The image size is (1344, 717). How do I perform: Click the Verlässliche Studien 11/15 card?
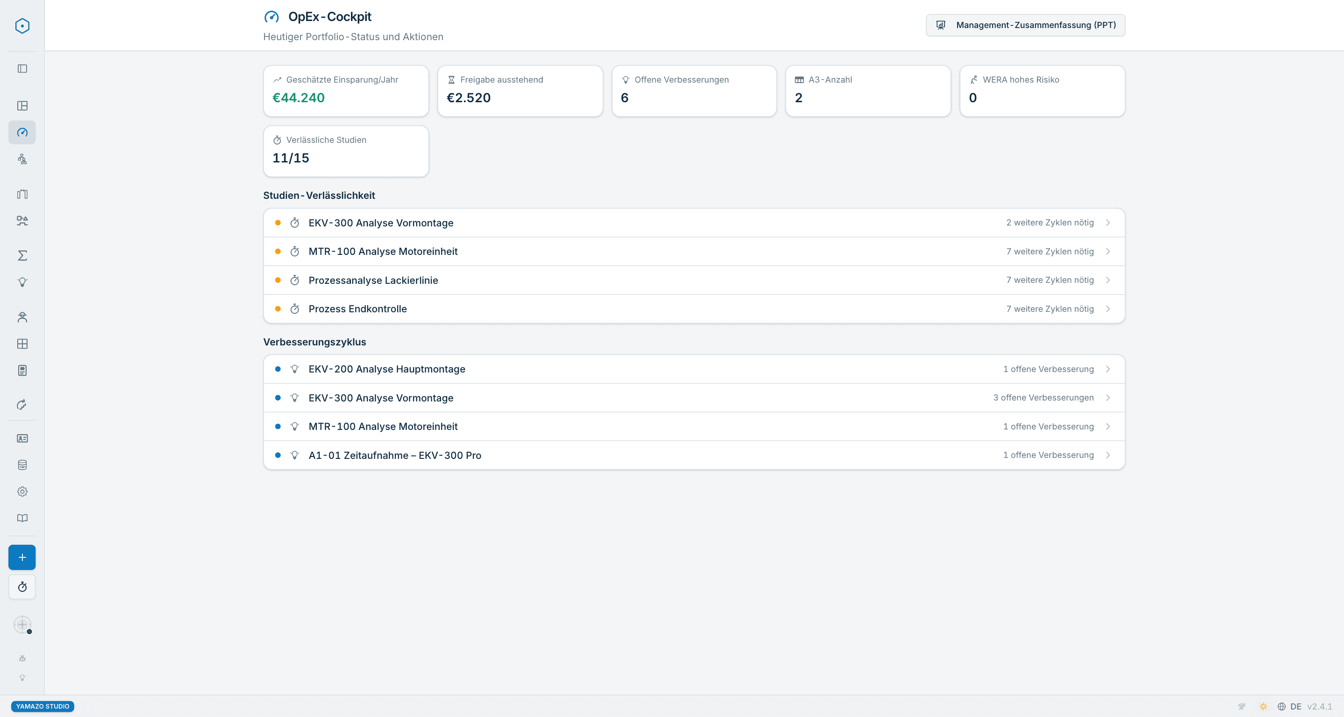(346, 151)
